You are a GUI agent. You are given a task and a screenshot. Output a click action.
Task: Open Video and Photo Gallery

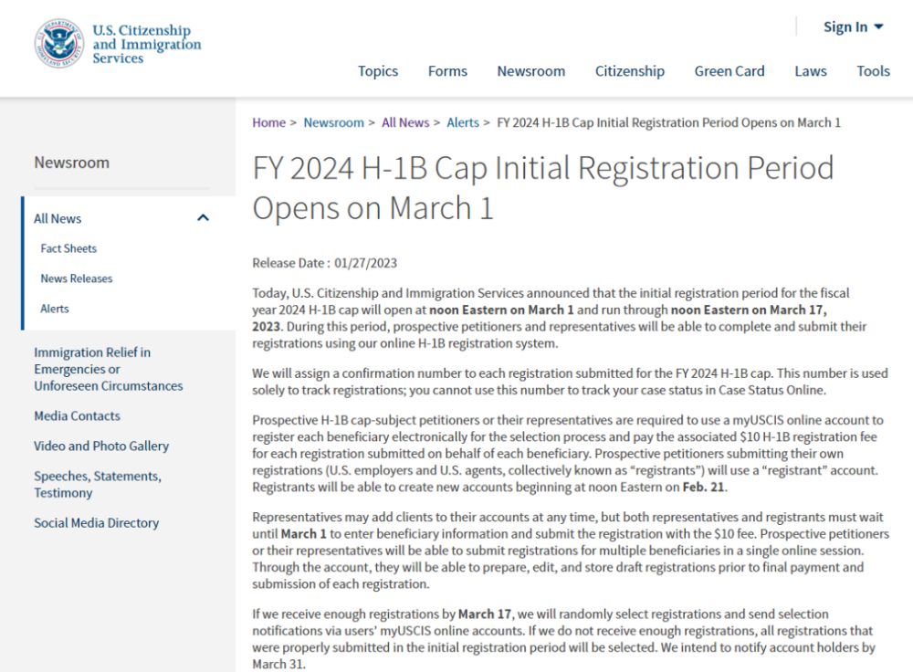point(101,446)
